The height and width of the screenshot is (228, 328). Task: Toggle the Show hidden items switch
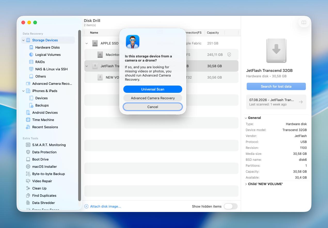pos(230,206)
